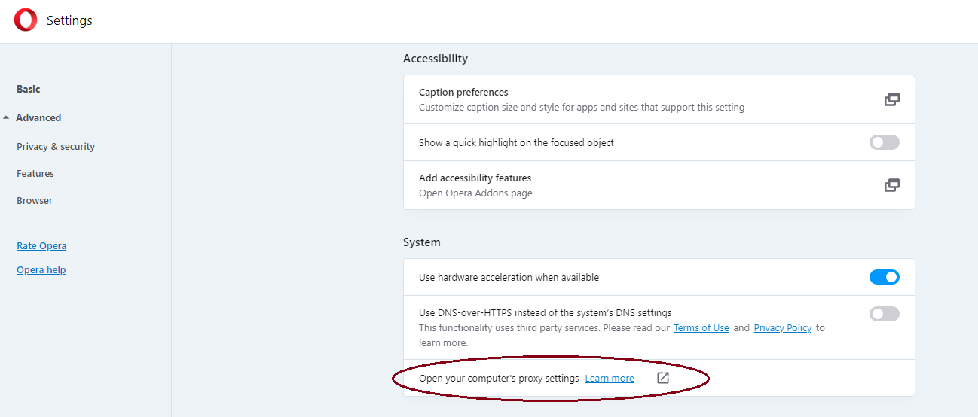Disable hardware acceleration toggle
The image size is (978, 417).
coord(884,277)
